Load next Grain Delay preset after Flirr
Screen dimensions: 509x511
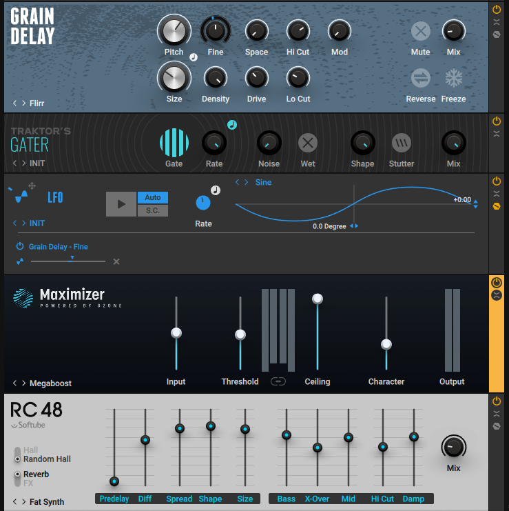pos(23,103)
